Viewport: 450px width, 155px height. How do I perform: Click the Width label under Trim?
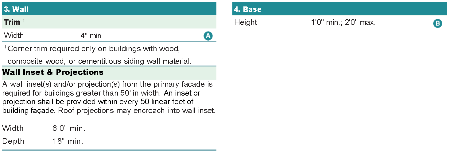[x=14, y=36]
